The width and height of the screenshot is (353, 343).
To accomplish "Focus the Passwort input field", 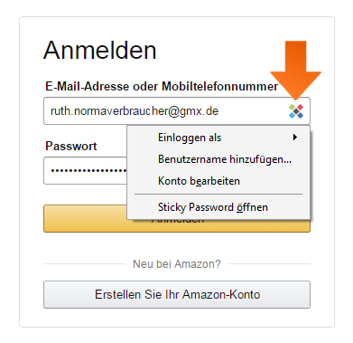I will pos(85,170).
